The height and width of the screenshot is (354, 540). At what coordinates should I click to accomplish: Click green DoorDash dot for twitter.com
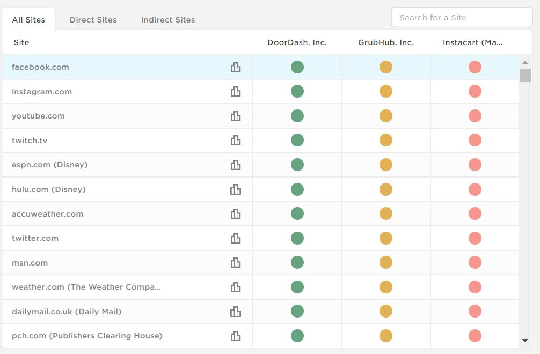tap(297, 238)
